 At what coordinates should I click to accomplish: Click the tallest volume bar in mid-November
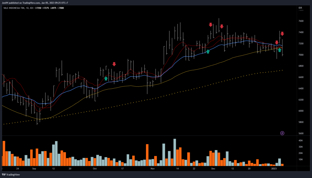[x=175, y=152]
